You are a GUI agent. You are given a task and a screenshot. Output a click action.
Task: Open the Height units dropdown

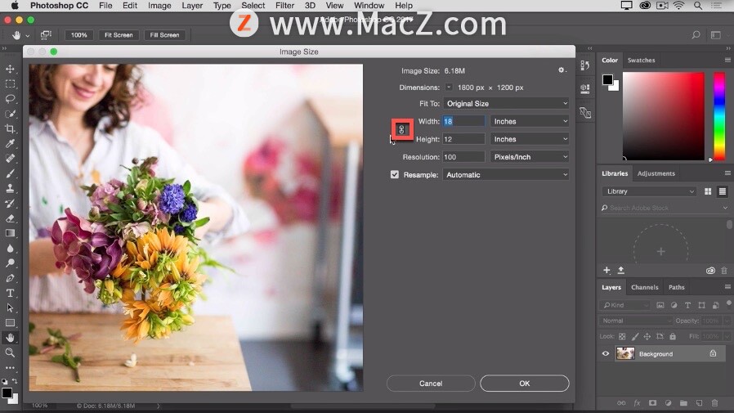(x=530, y=139)
